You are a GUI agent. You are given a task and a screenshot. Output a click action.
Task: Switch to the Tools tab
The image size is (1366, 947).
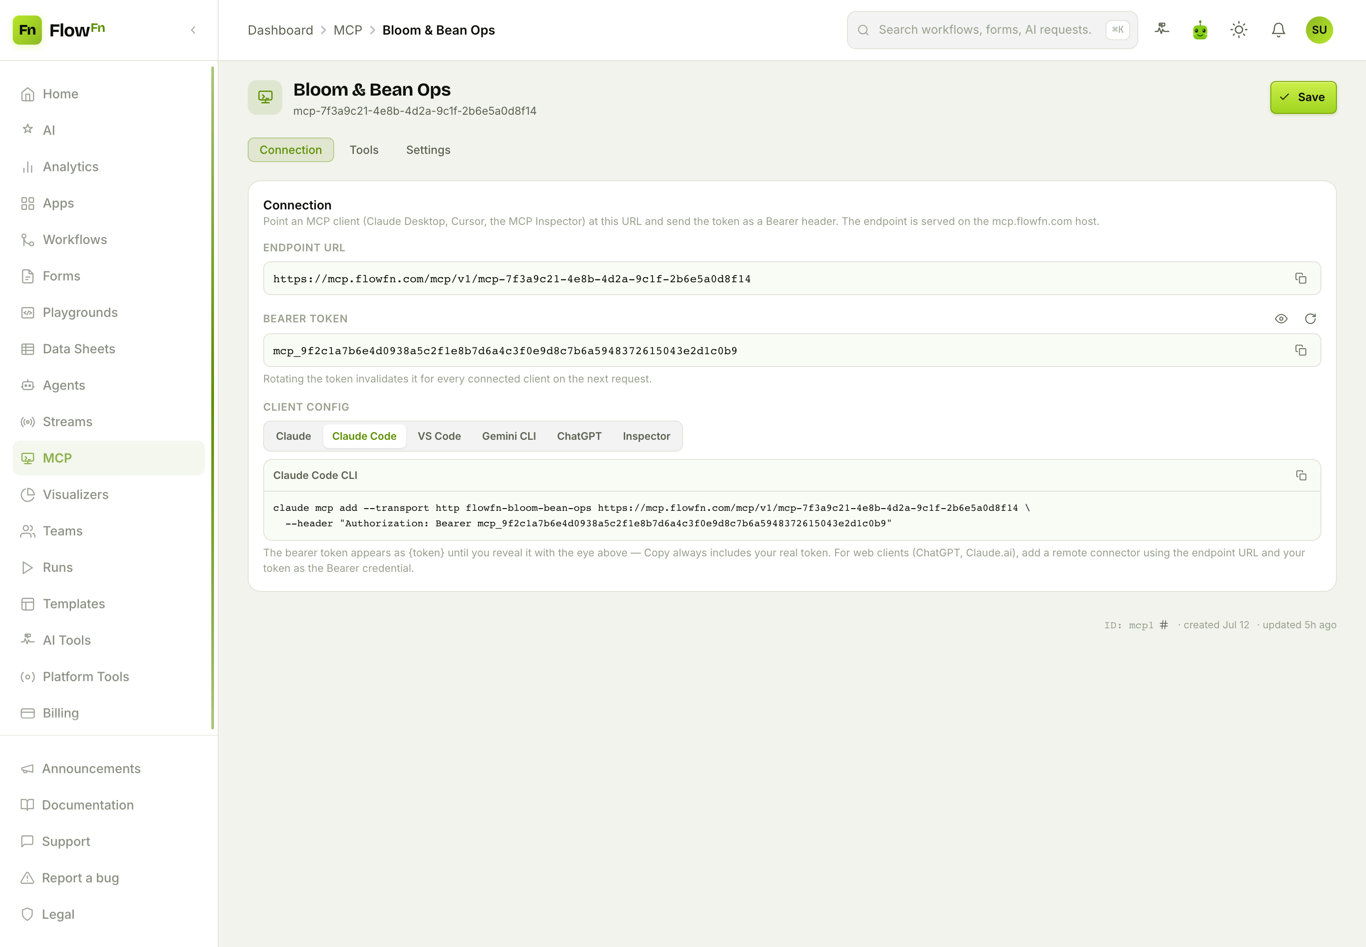point(364,150)
